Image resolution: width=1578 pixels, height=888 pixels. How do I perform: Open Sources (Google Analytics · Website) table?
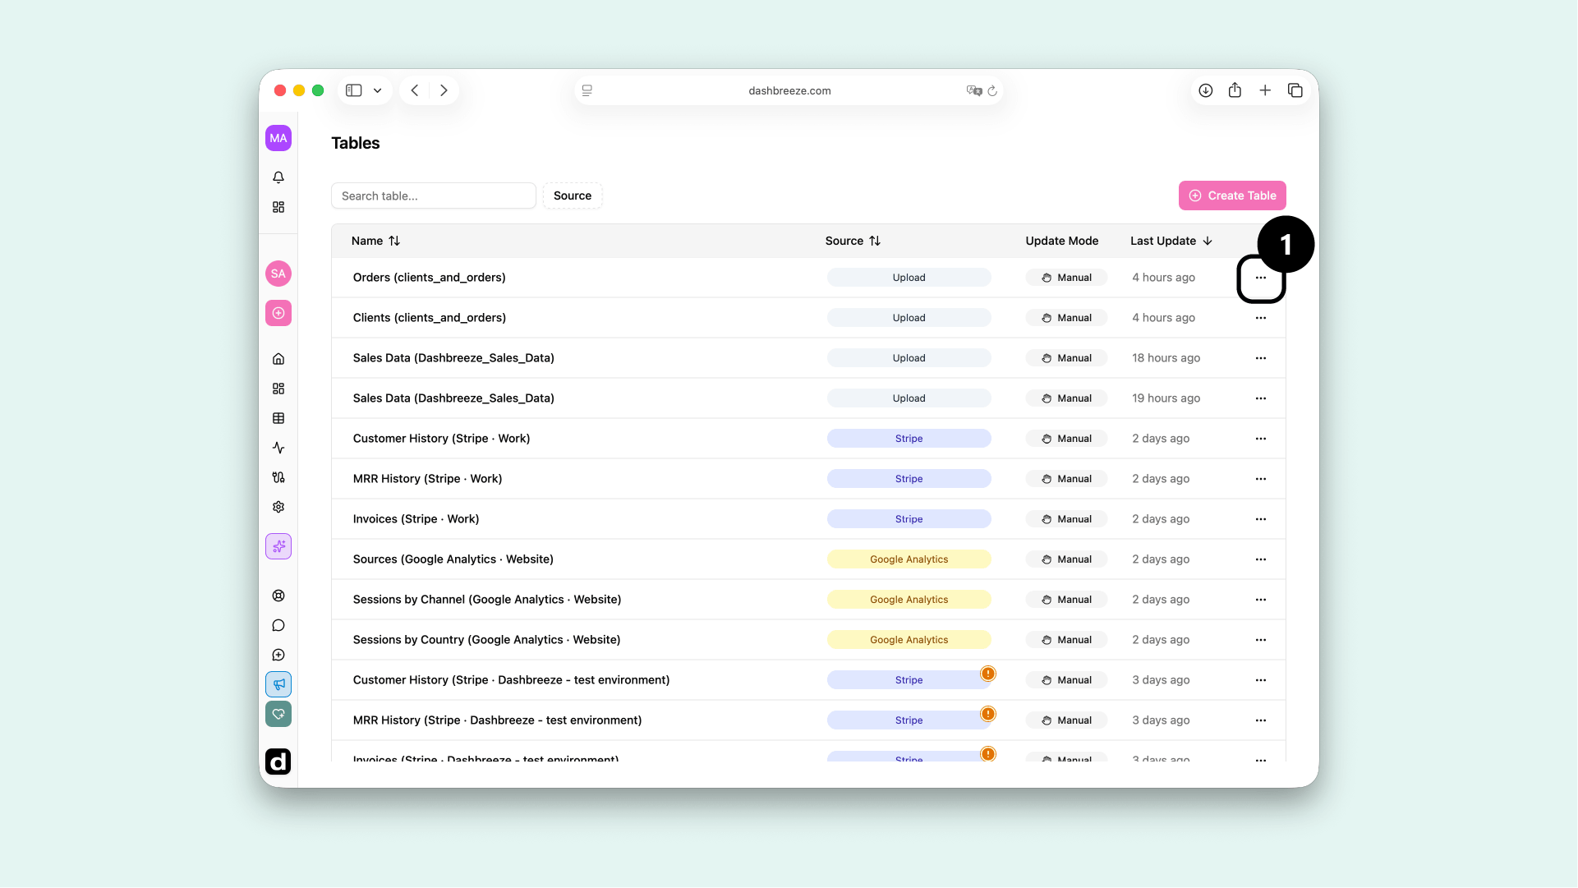point(453,559)
